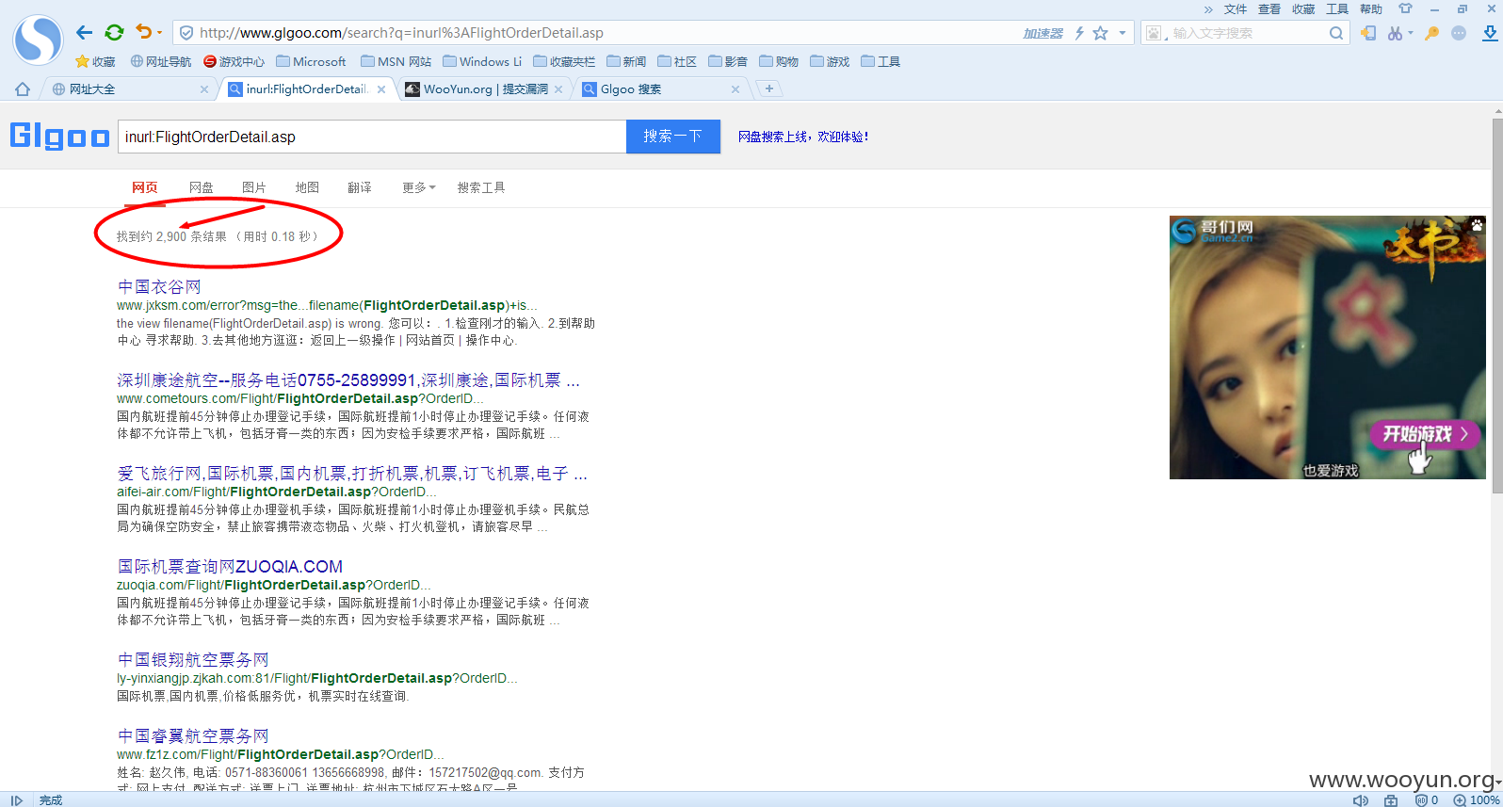Image resolution: width=1503 pixels, height=807 pixels.
Task: Open the 文件 menu
Action: click(x=1236, y=9)
